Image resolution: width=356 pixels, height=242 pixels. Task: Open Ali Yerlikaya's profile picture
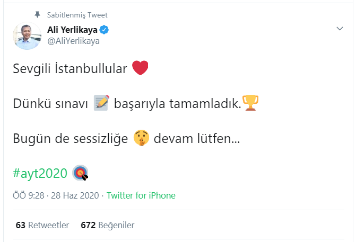click(x=27, y=35)
